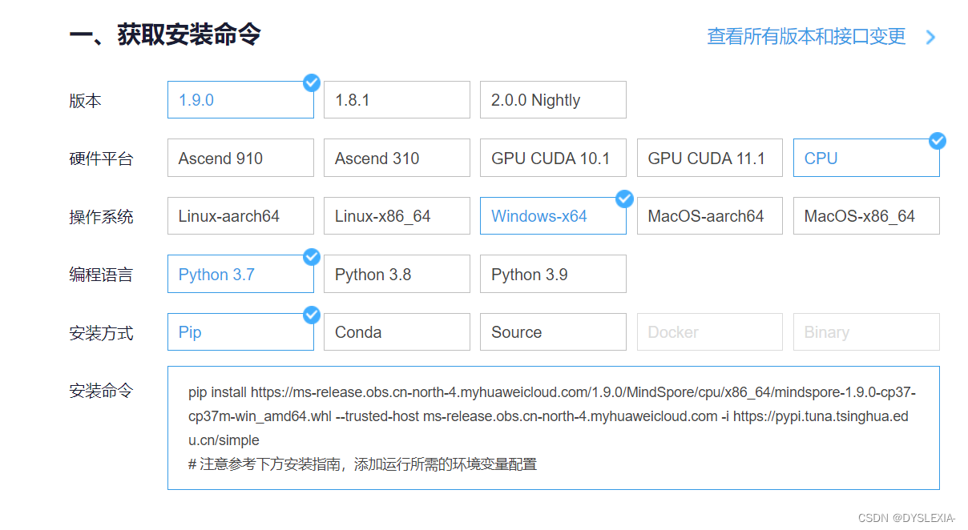Image resolution: width=968 pixels, height=530 pixels.
Task: Select the Linux-aarch64 operating system
Action: (240, 215)
